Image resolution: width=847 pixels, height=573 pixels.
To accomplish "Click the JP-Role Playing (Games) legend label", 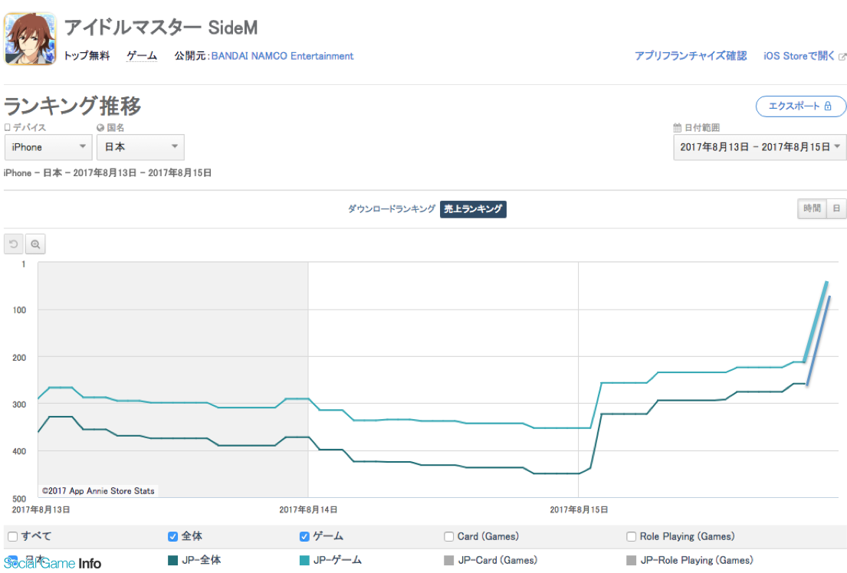I will pos(697,560).
